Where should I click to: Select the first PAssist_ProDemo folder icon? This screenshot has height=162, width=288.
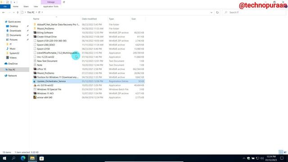click(35, 28)
